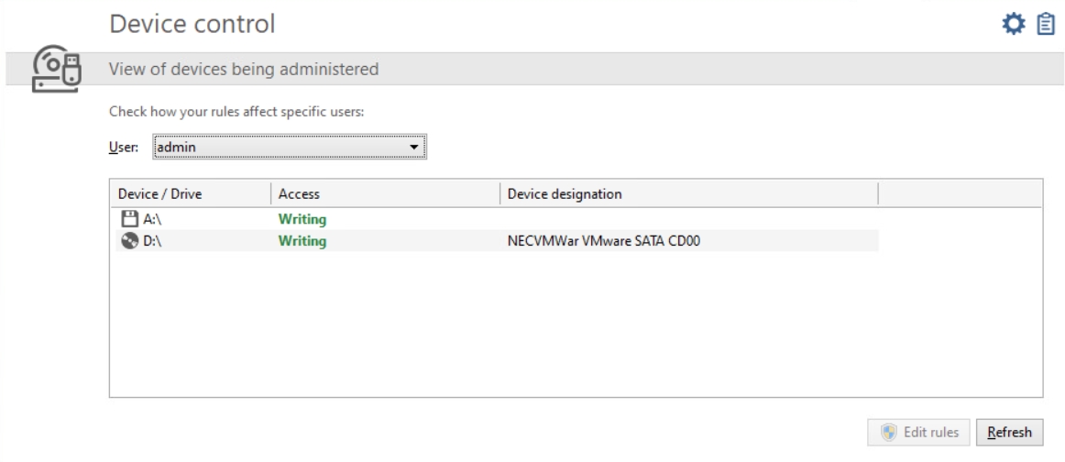Click the floppy disk icon for A:\
Image resolution: width=1065 pixels, height=462 pixels.
click(x=129, y=219)
